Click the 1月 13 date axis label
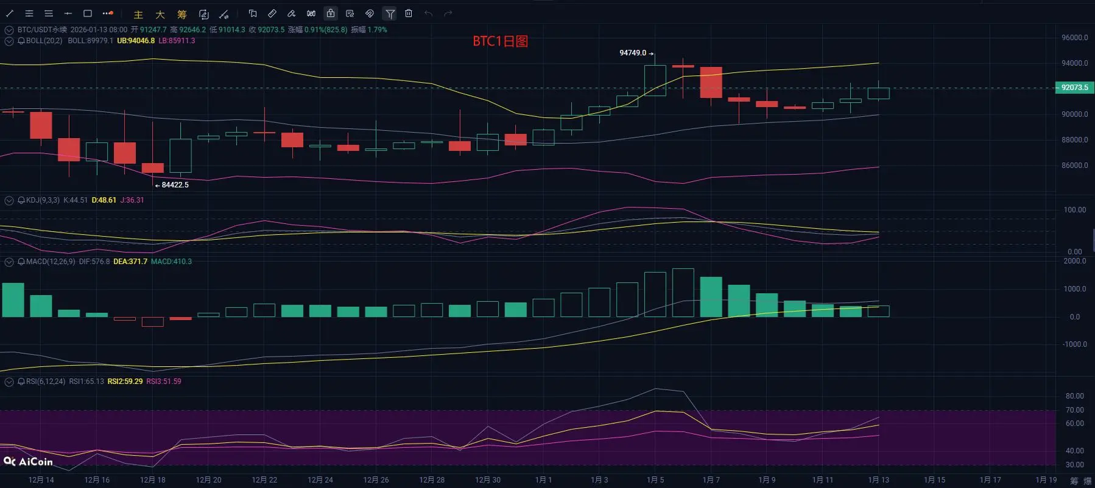 click(879, 480)
